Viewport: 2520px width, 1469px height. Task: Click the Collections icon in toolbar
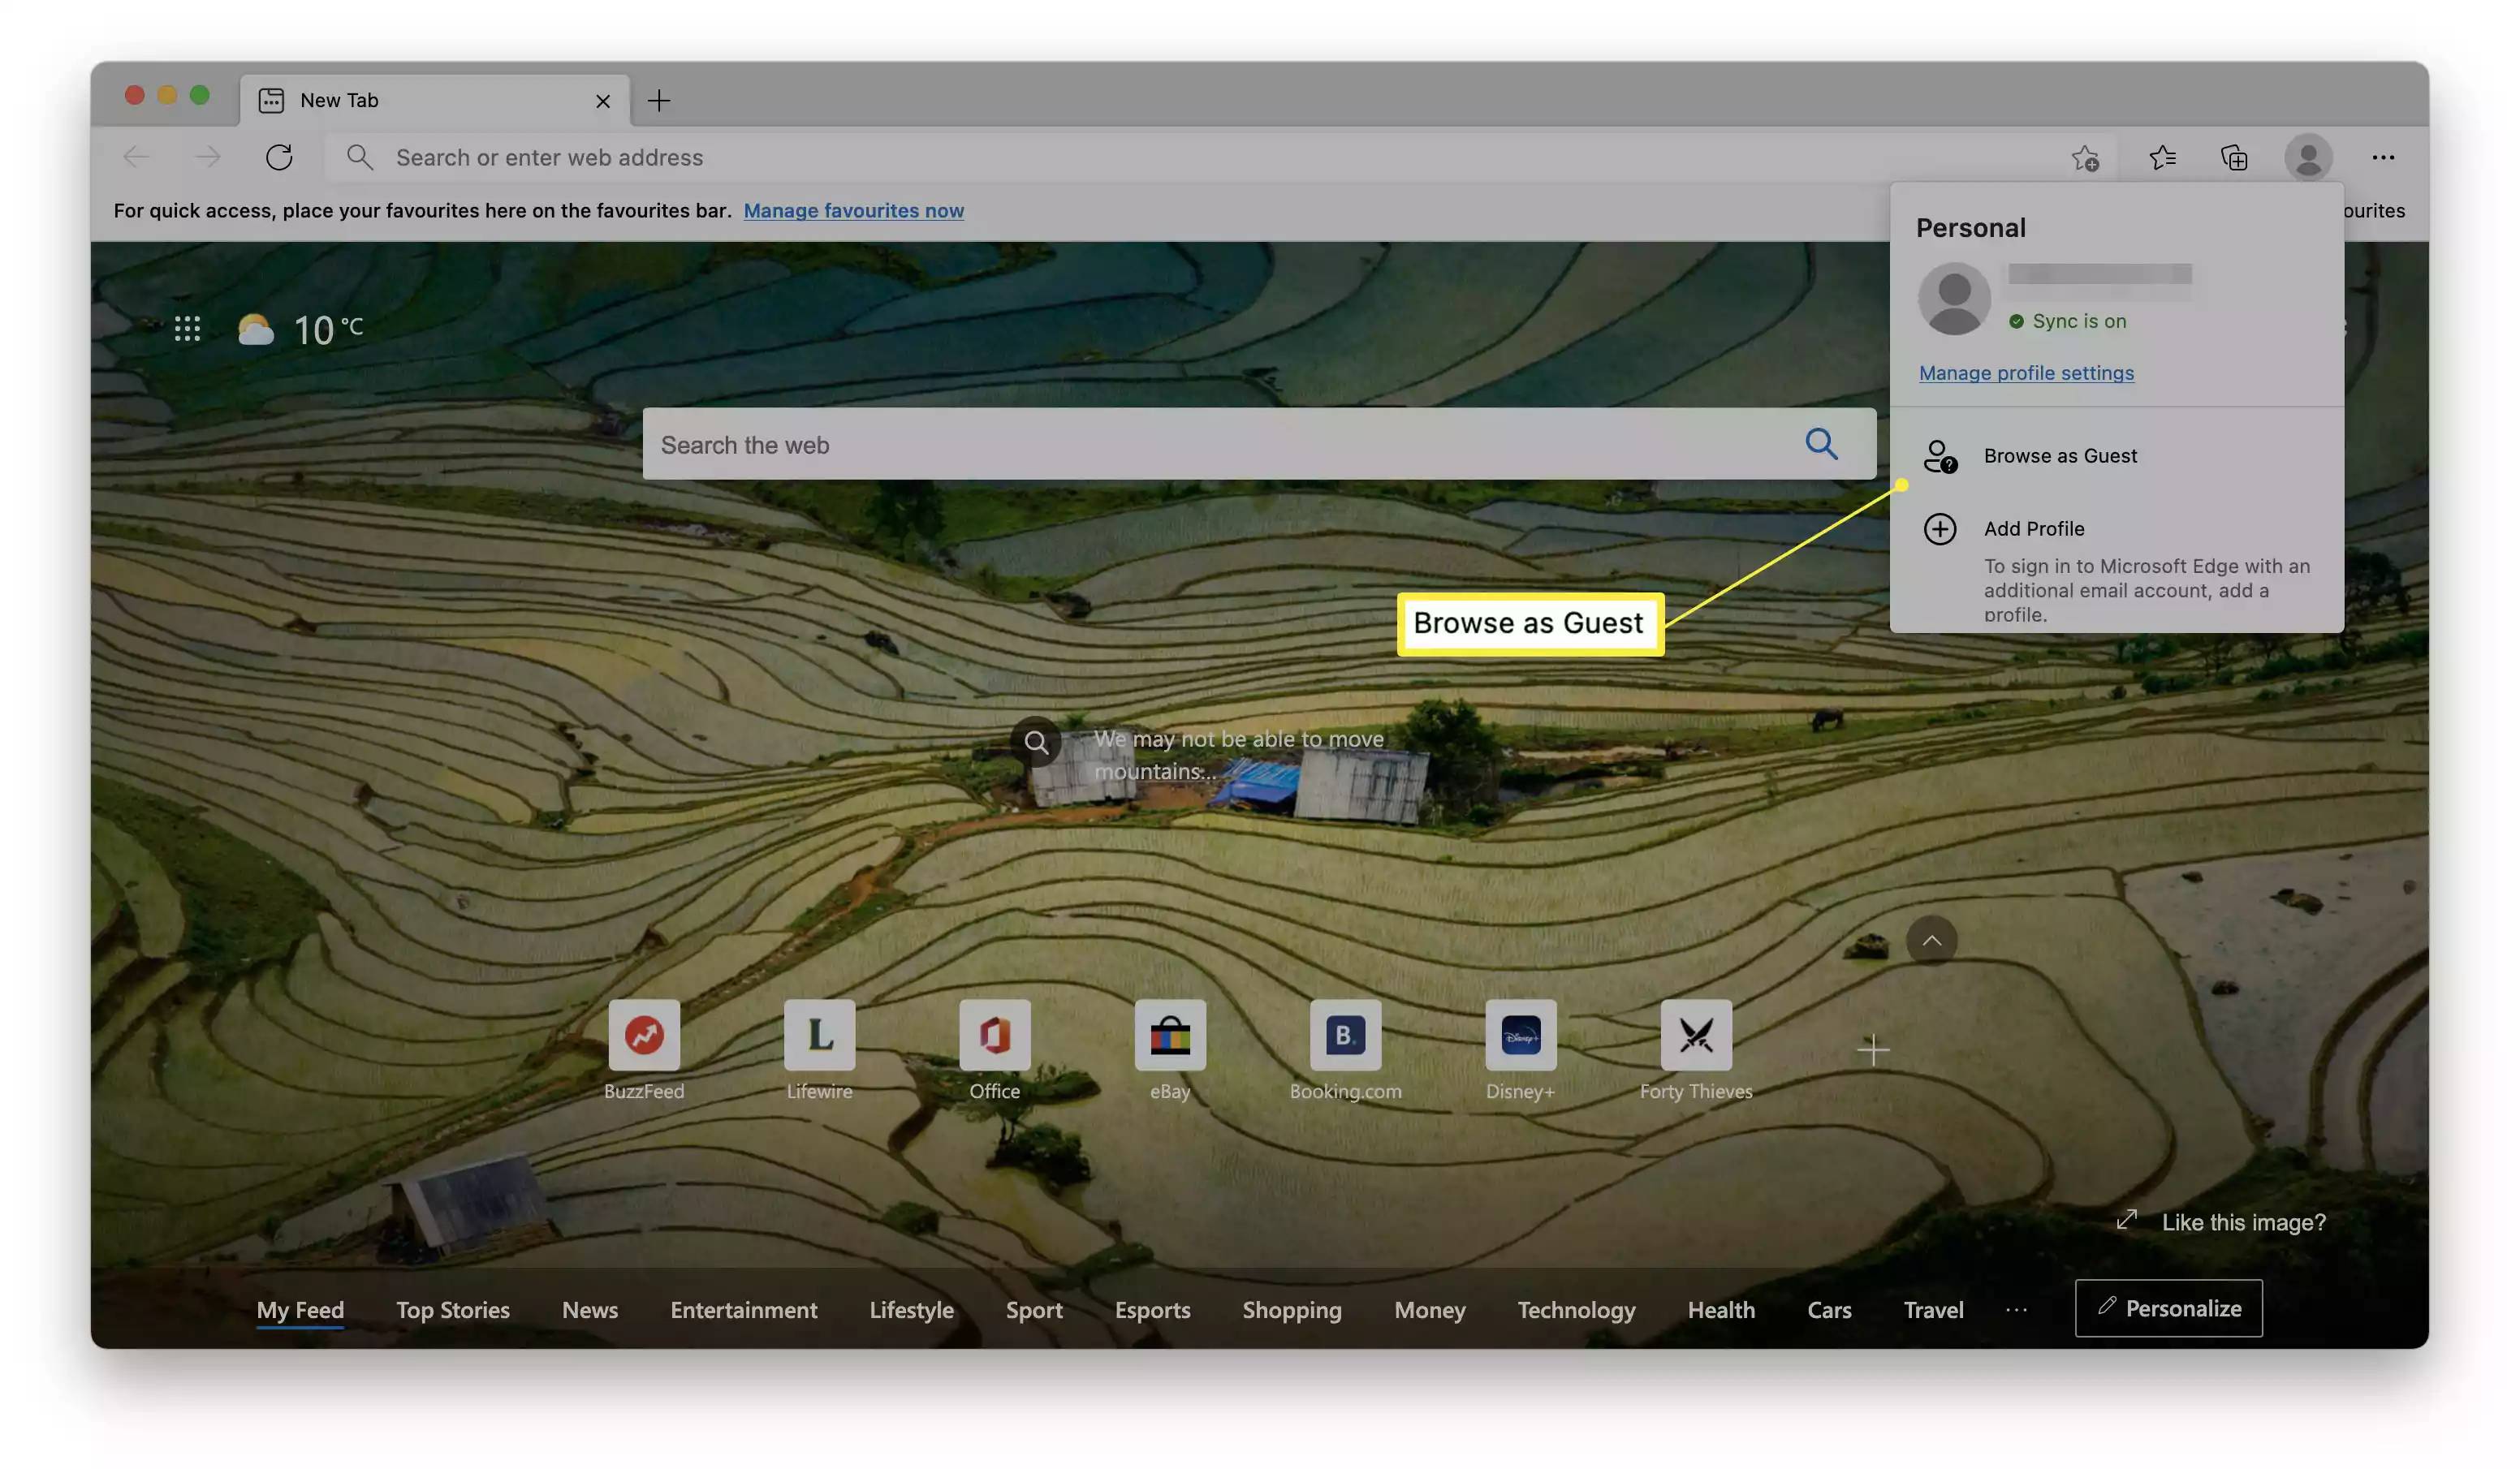2235,156
